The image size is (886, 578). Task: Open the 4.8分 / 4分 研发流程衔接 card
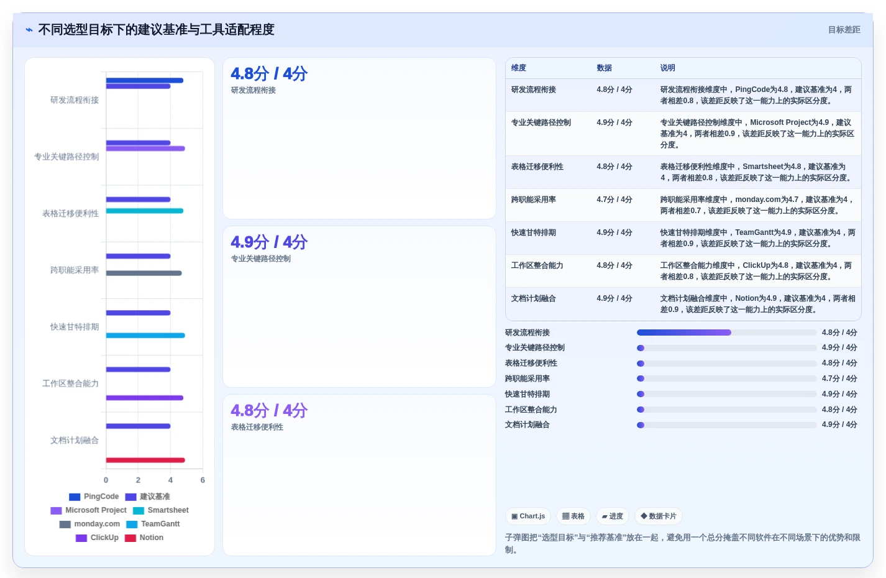359,138
